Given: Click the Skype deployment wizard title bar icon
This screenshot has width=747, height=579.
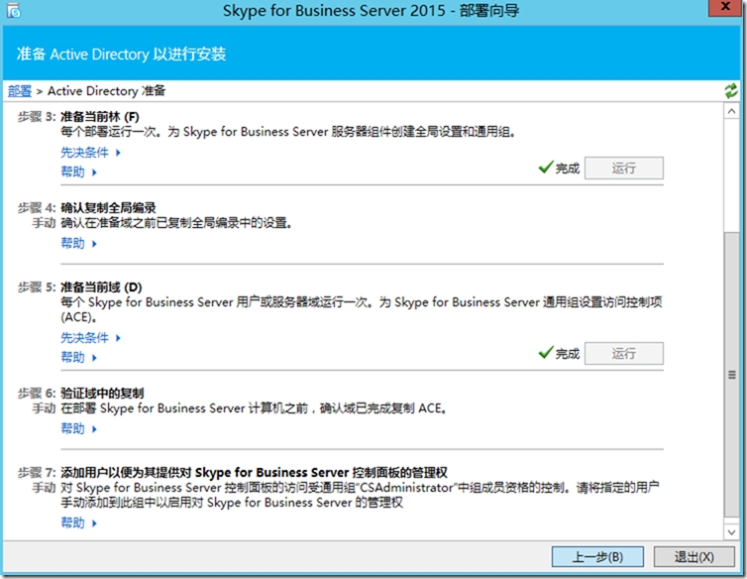Looking at the screenshot, I should [13, 11].
